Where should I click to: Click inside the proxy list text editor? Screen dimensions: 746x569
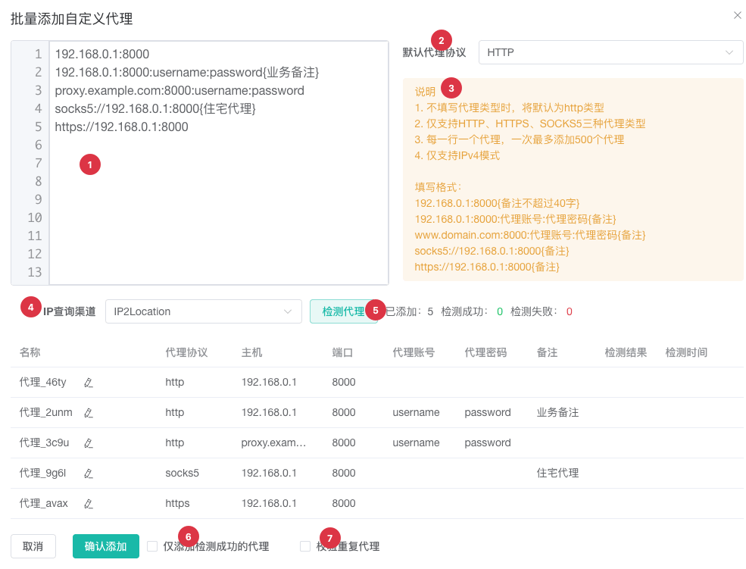point(219,163)
